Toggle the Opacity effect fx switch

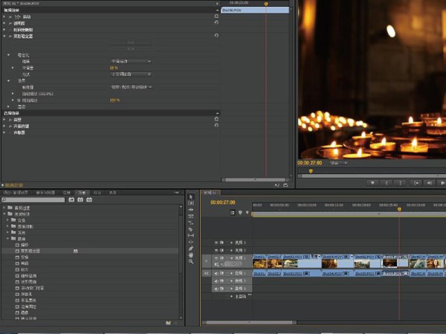click(x=10, y=23)
